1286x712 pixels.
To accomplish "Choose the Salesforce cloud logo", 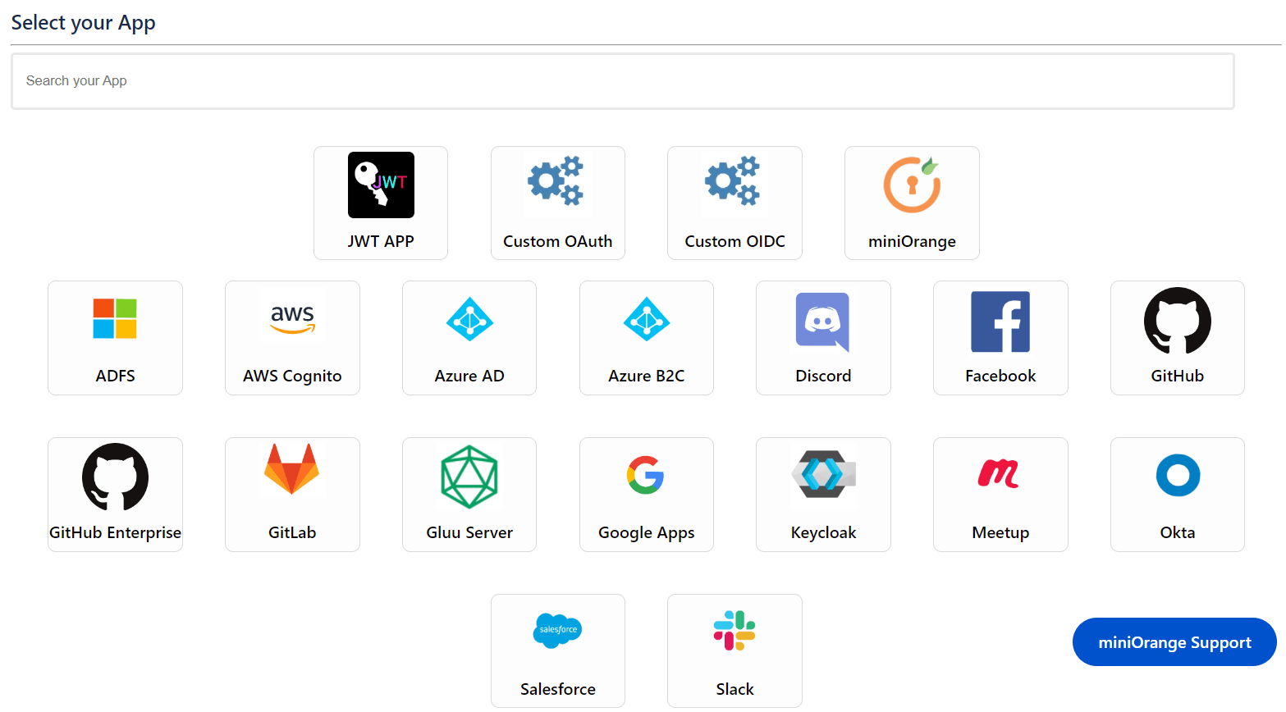I will pyautogui.click(x=558, y=630).
